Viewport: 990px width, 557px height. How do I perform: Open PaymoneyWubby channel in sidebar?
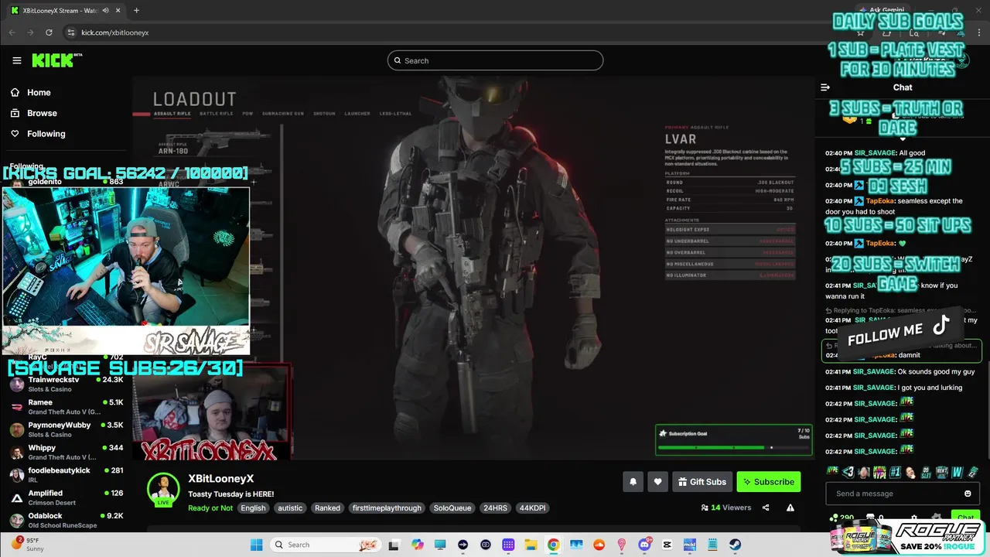pyautogui.click(x=66, y=429)
